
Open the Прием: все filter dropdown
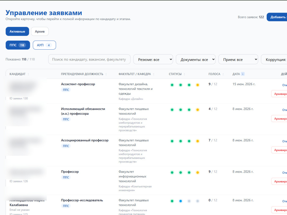[238, 59]
